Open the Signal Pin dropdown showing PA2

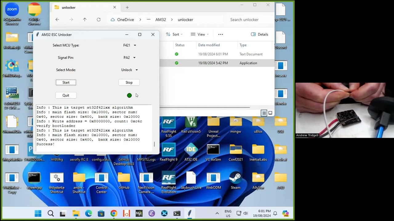[129, 57]
